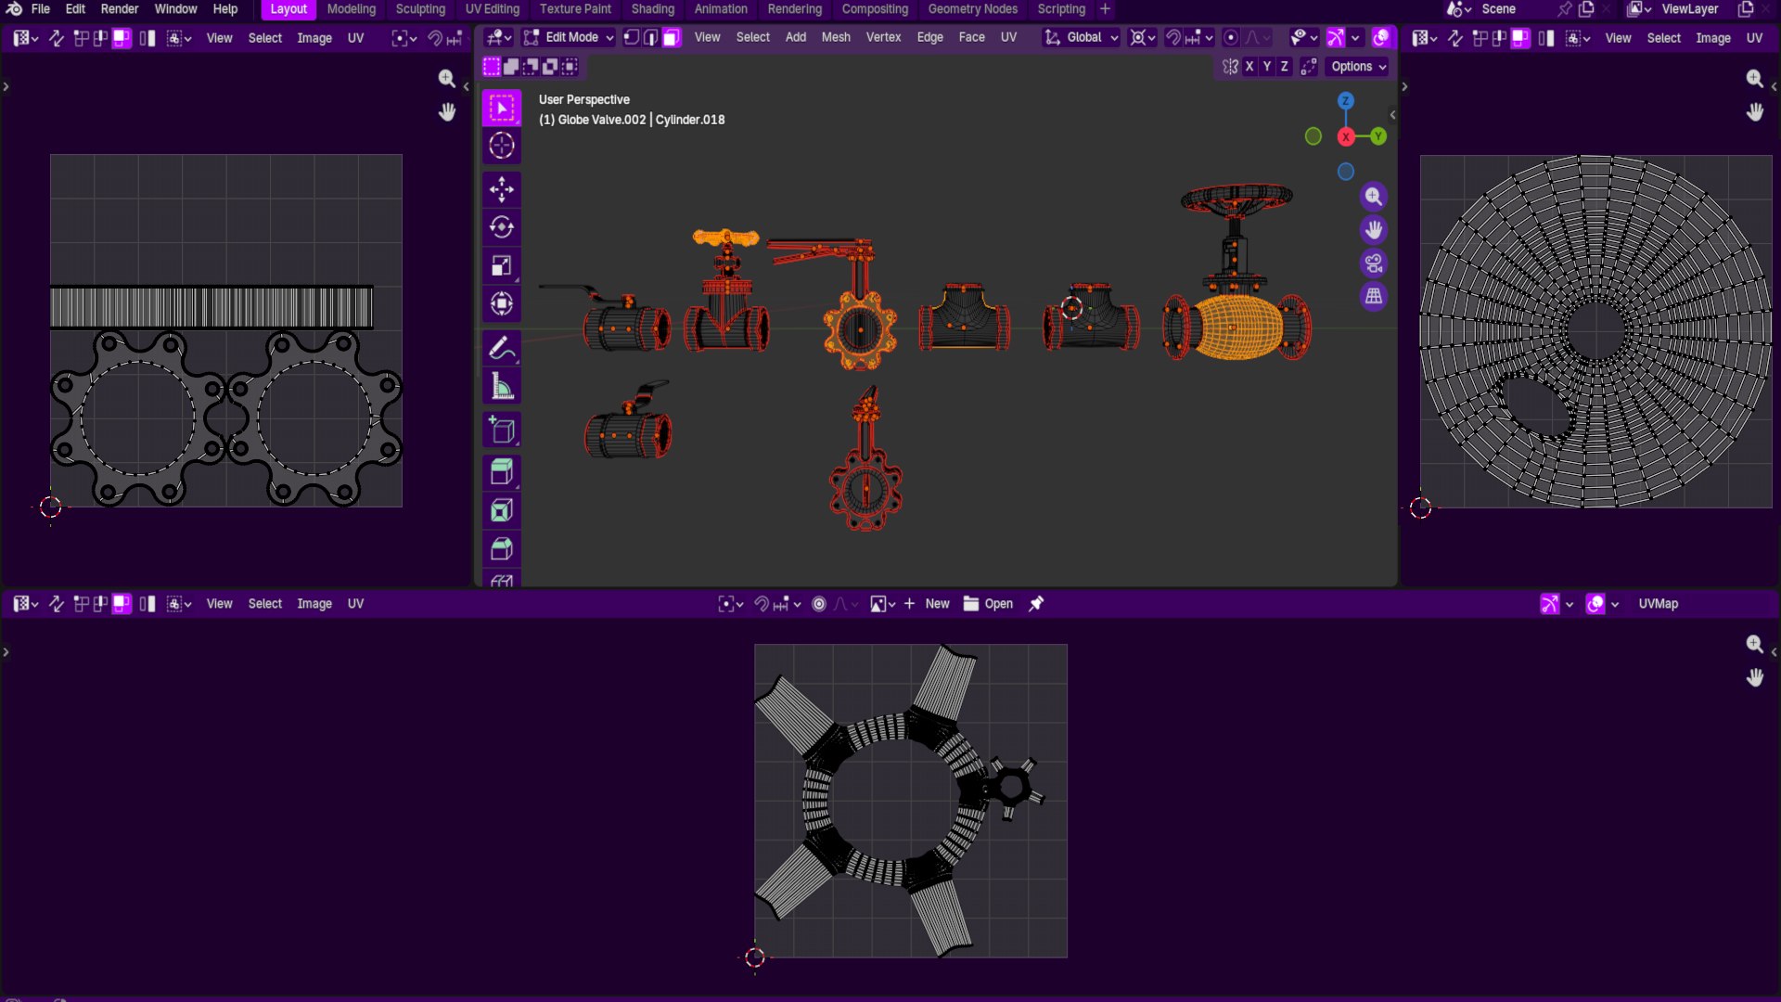Open the UVMap selector in bottom editor

click(x=1659, y=604)
